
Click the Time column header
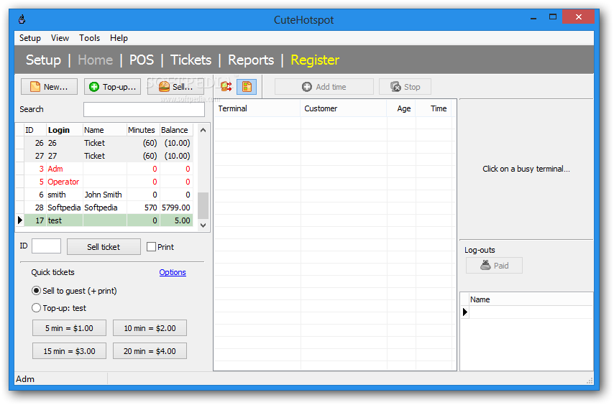[x=434, y=108]
